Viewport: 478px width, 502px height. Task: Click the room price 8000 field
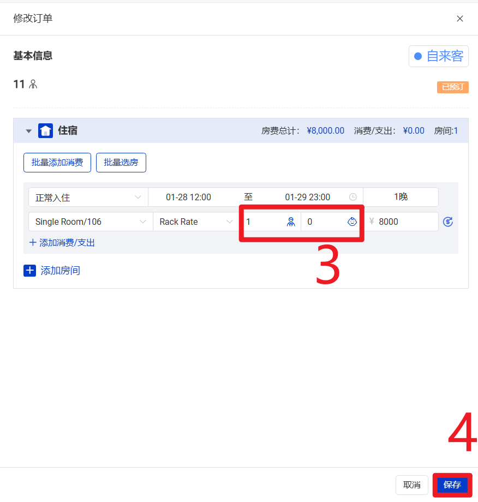404,222
